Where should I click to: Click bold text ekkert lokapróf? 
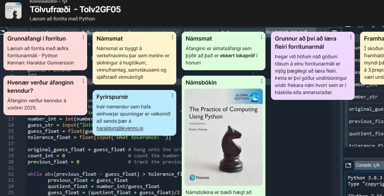(237, 56)
